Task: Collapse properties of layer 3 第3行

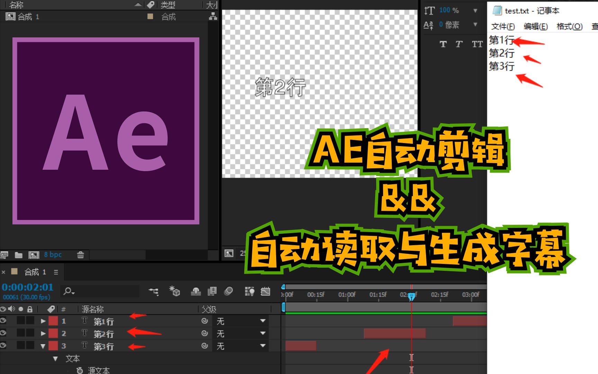Action: 43,346
